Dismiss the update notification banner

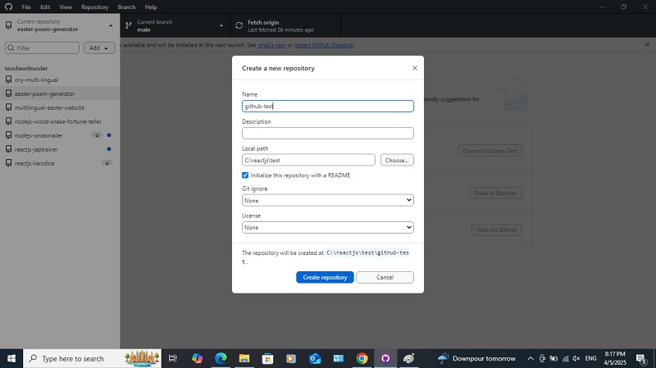pos(647,44)
